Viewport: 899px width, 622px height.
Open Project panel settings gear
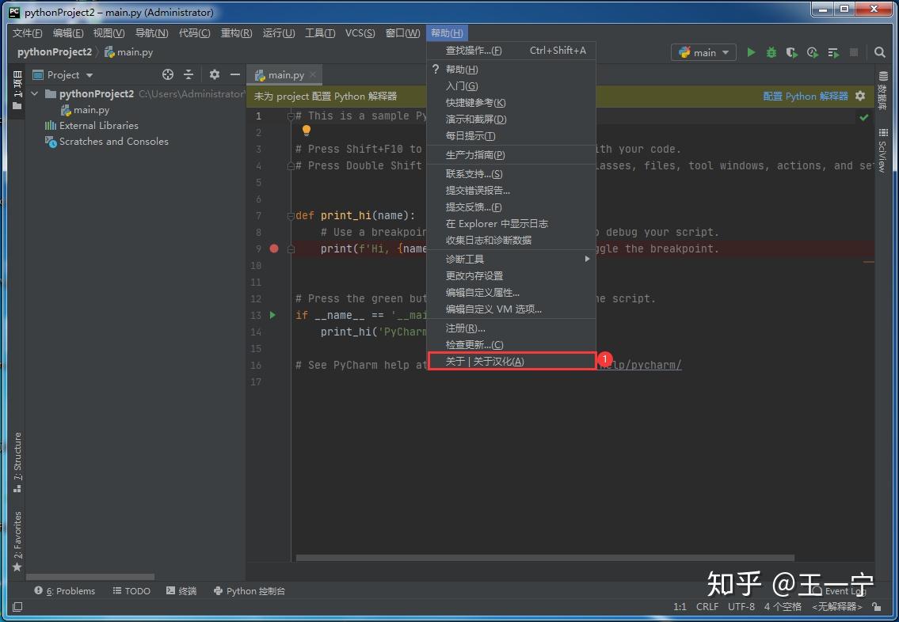(x=214, y=74)
